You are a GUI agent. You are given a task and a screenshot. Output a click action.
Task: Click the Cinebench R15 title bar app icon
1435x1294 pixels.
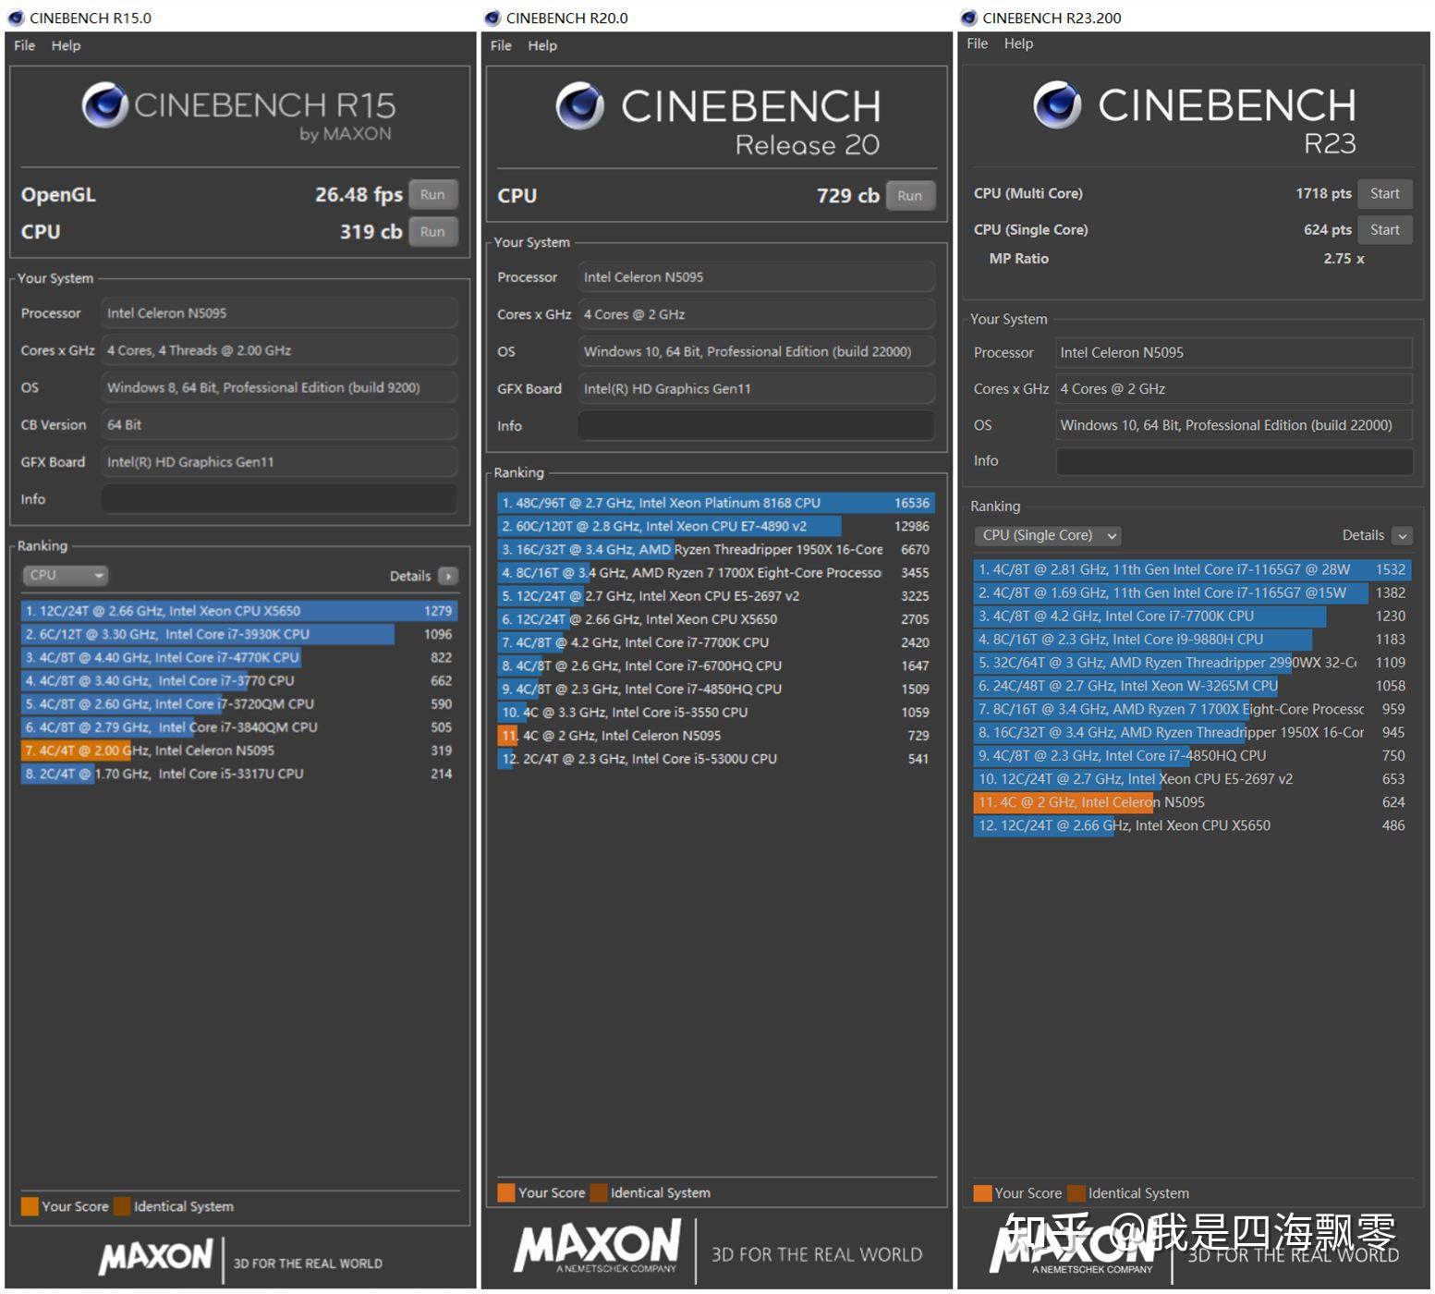click(16, 18)
